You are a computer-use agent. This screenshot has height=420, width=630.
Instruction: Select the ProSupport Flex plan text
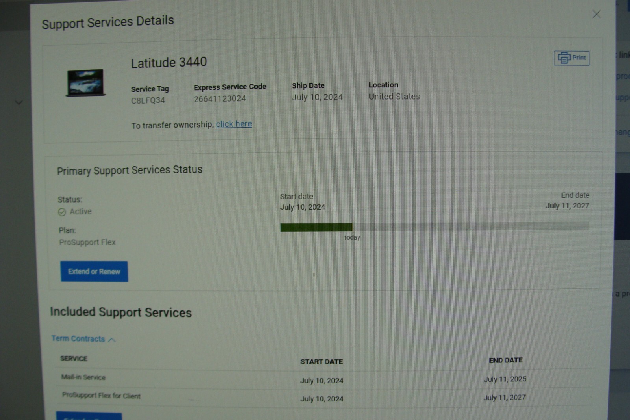(87, 242)
